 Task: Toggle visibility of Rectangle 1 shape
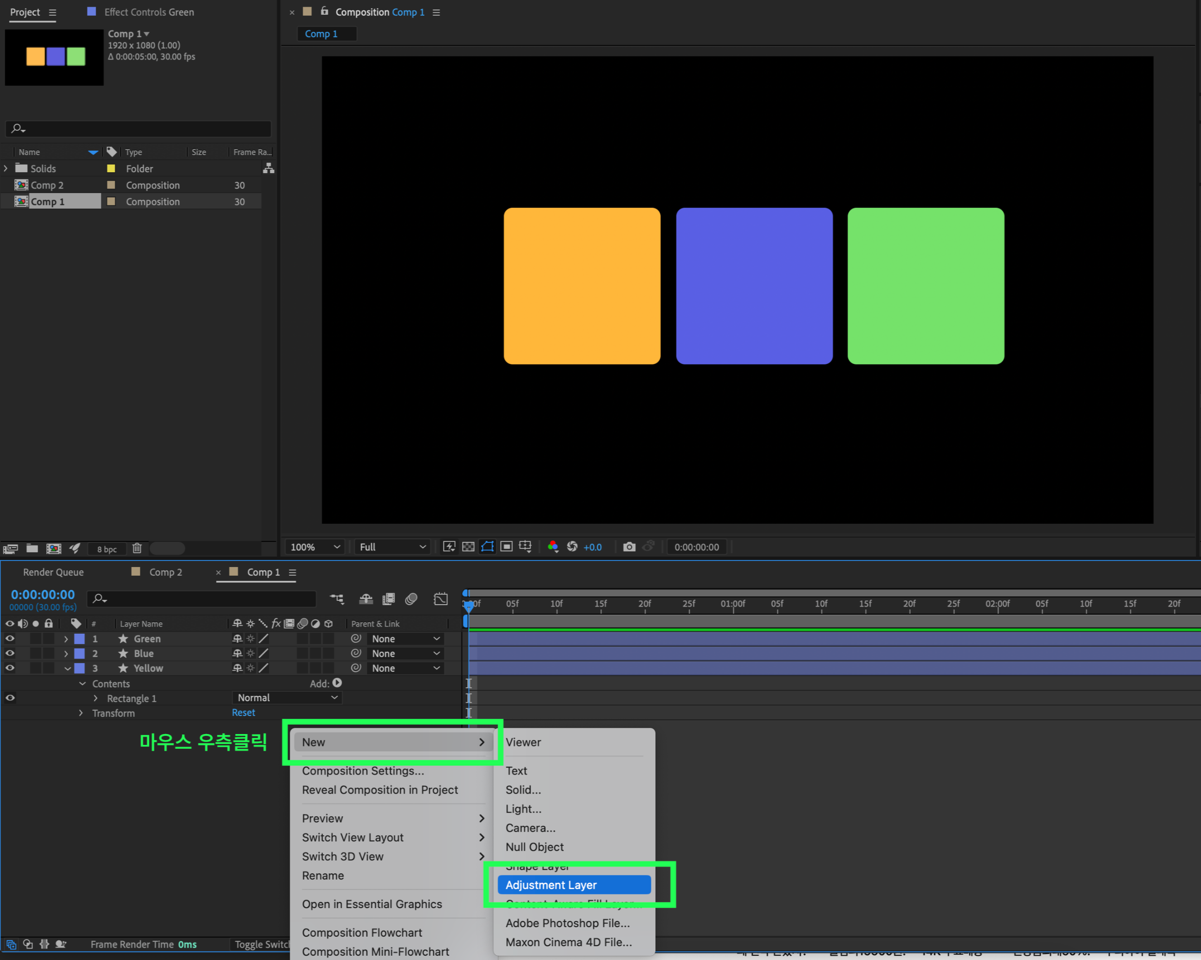coord(10,698)
